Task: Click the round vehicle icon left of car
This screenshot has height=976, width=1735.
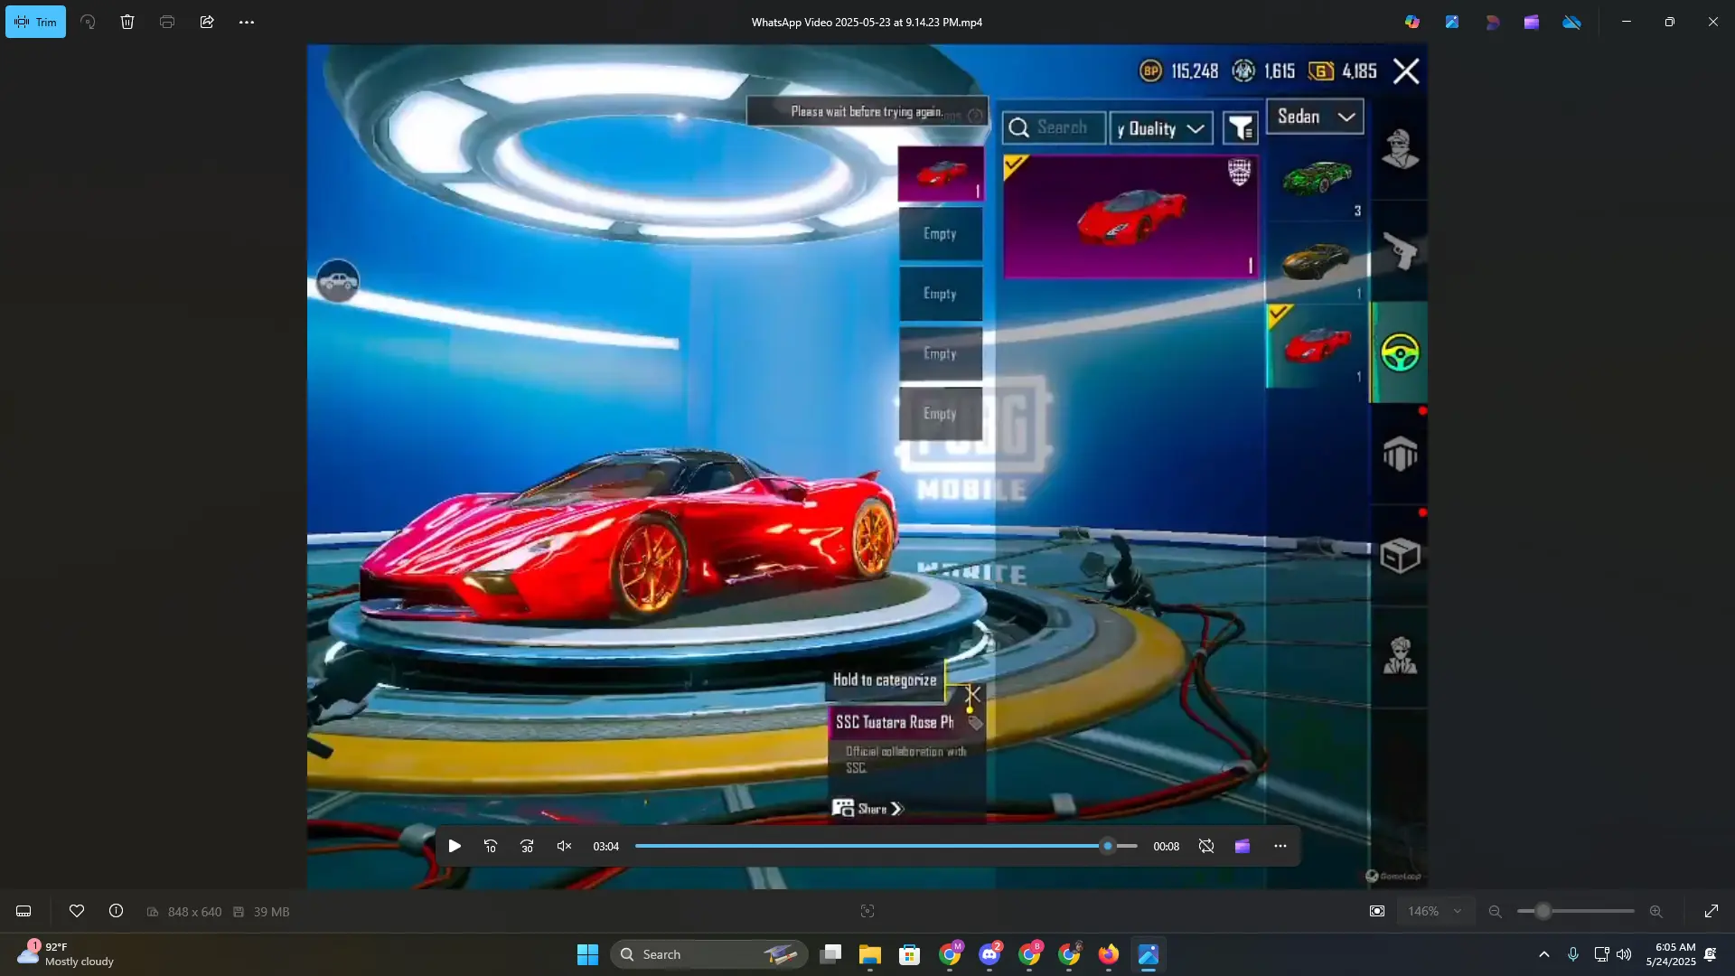Action: click(x=338, y=282)
